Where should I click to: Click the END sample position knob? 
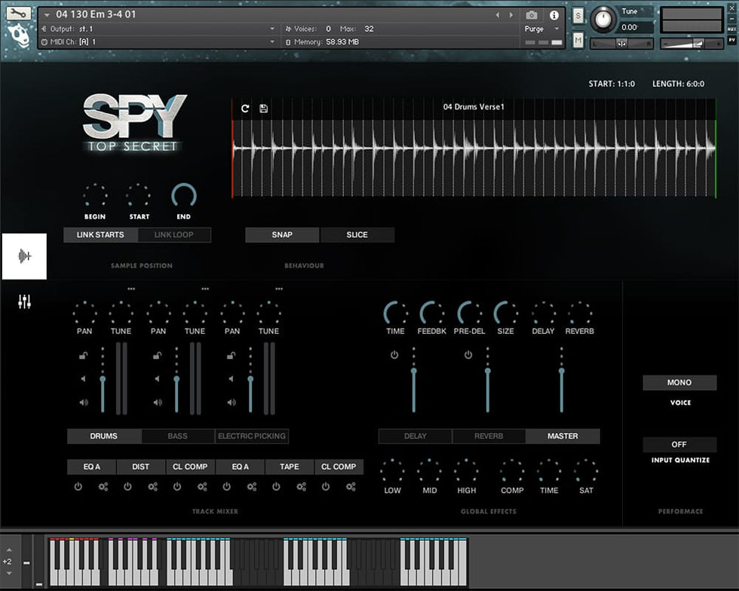[x=184, y=196]
